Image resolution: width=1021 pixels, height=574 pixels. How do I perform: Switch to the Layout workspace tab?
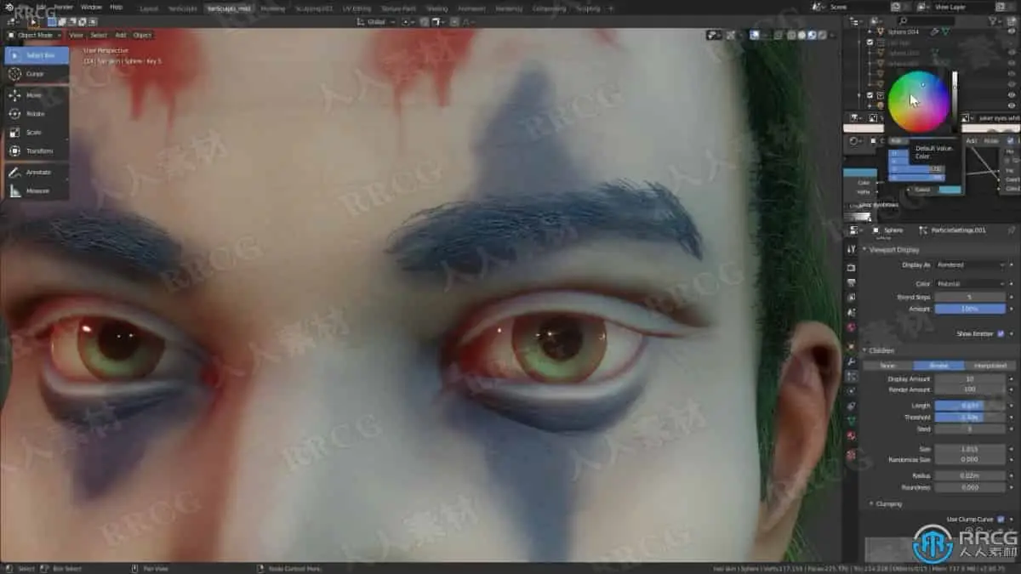pyautogui.click(x=148, y=8)
